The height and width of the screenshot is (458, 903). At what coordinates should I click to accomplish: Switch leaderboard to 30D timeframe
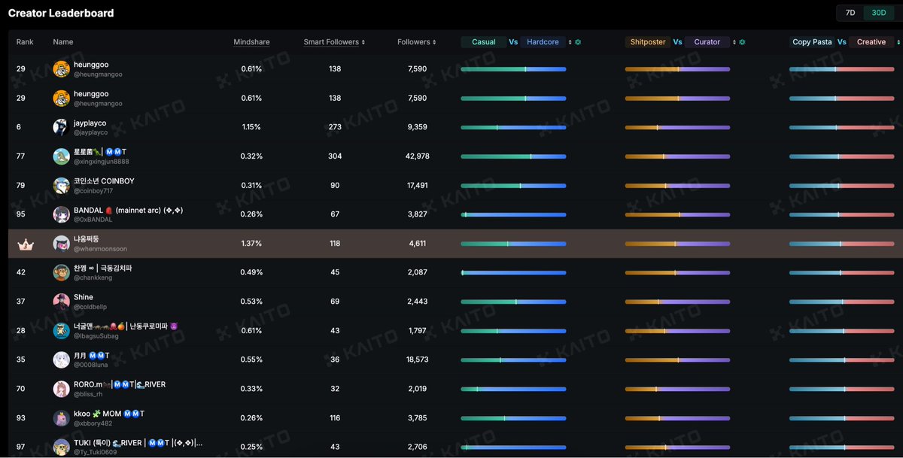(878, 13)
